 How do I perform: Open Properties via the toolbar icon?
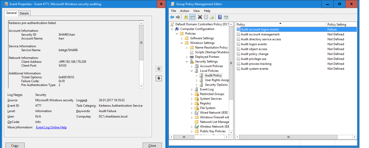206,17
